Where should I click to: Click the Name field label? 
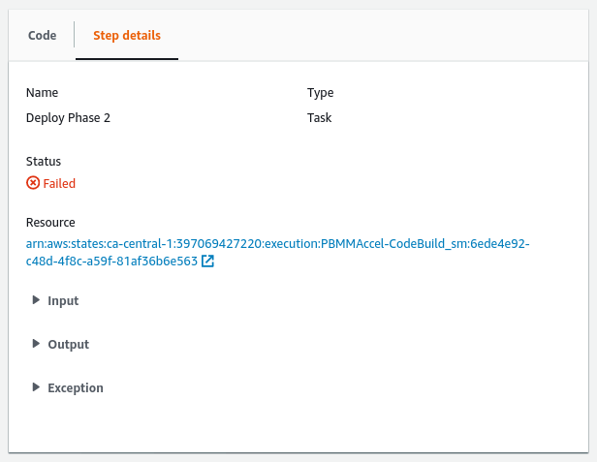coord(42,93)
